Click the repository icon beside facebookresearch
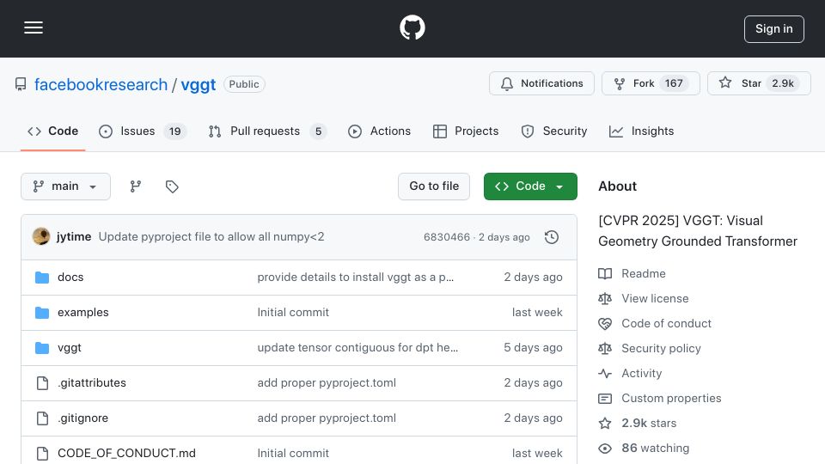Viewport: 825px width, 464px height. [x=21, y=84]
